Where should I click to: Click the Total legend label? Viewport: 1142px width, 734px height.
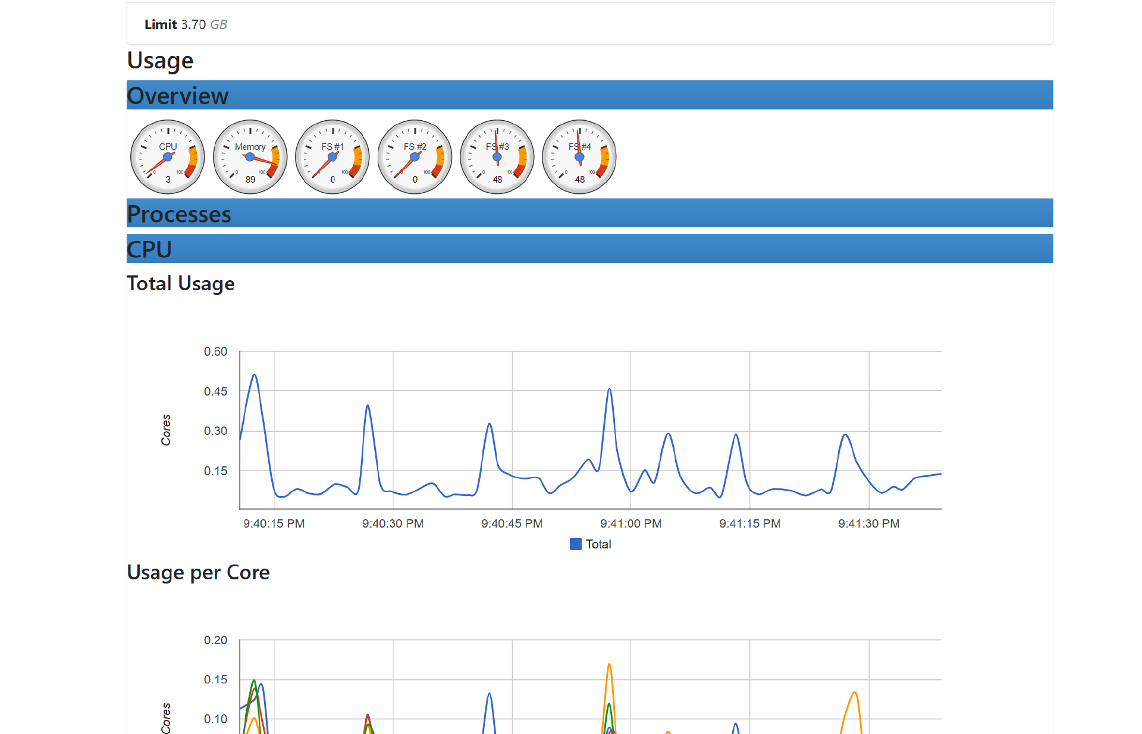pyautogui.click(x=598, y=544)
